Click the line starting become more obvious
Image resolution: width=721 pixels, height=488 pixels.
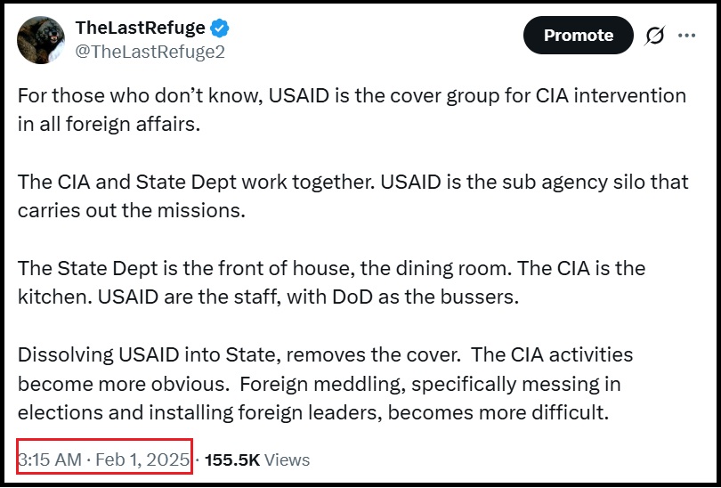[320, 384]
